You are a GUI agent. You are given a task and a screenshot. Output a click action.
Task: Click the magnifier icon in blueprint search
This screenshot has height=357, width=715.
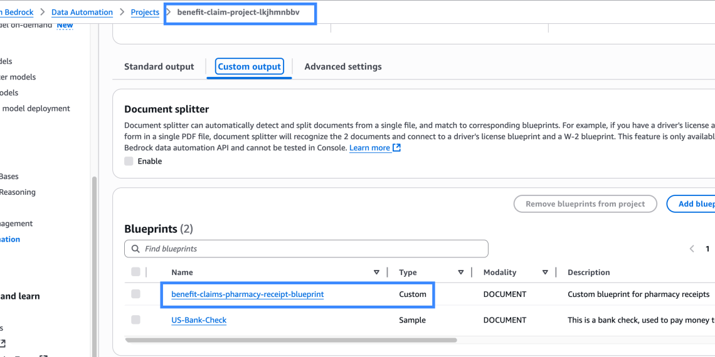(135, 249)
